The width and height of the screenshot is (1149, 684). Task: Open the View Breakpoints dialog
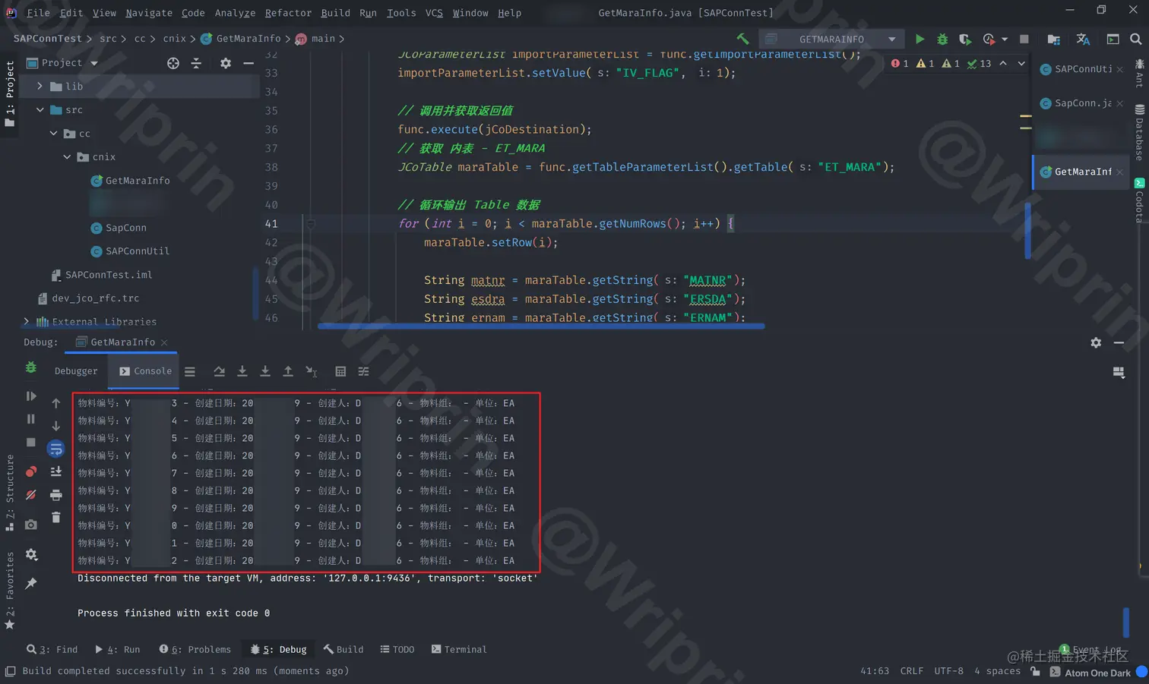pyautogui.click(x=30, y=471)
